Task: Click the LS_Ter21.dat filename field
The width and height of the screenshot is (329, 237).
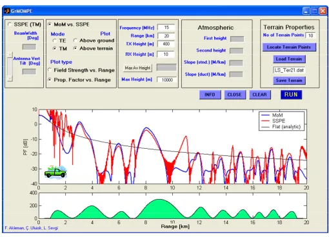Action: click(x=289, y=70)
